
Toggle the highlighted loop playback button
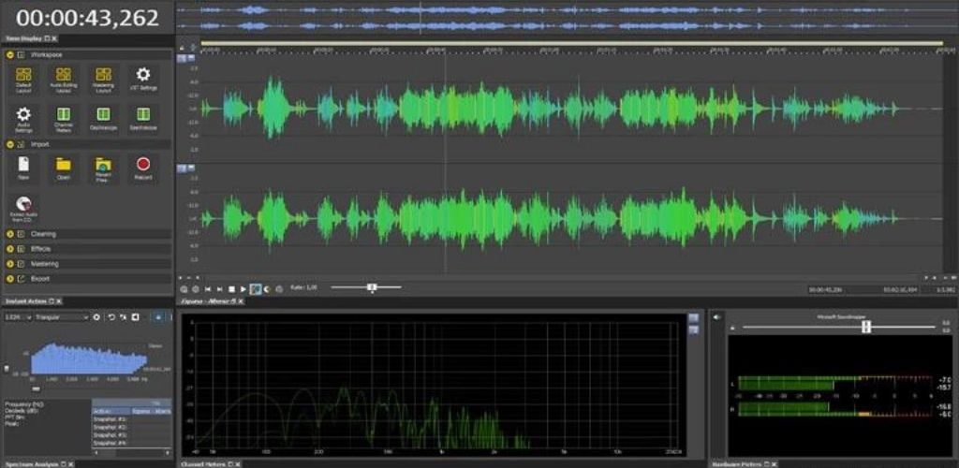click(x=256, y=288)
